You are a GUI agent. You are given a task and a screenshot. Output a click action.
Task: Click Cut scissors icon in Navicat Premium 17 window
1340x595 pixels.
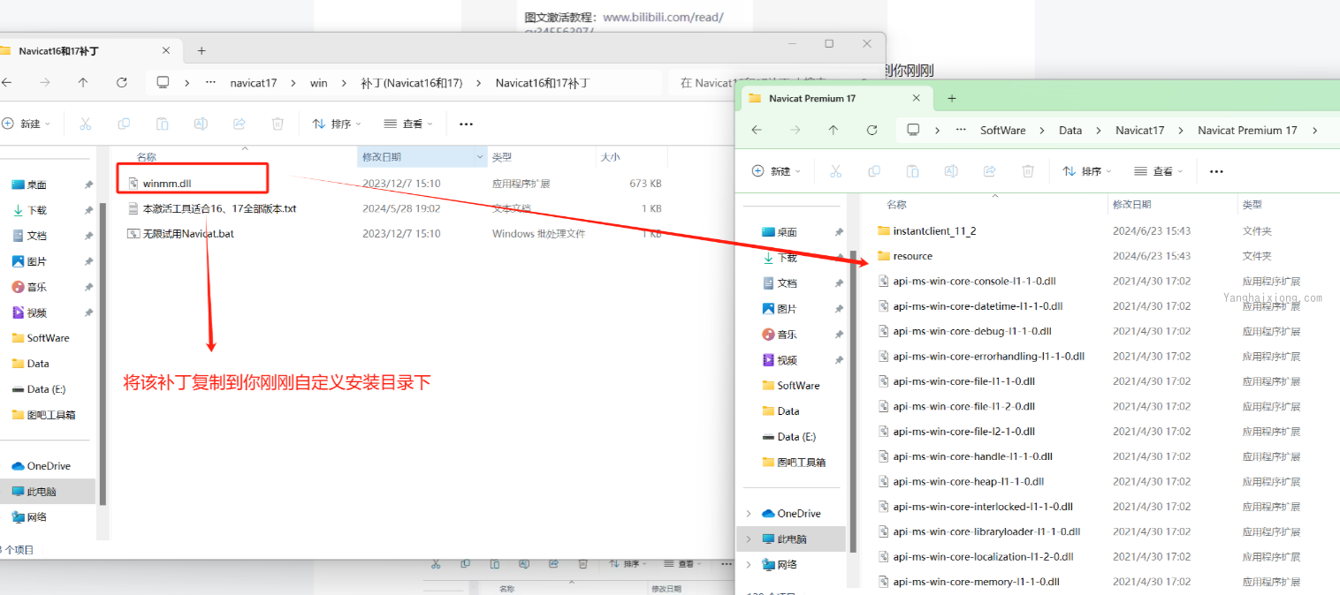835,171
